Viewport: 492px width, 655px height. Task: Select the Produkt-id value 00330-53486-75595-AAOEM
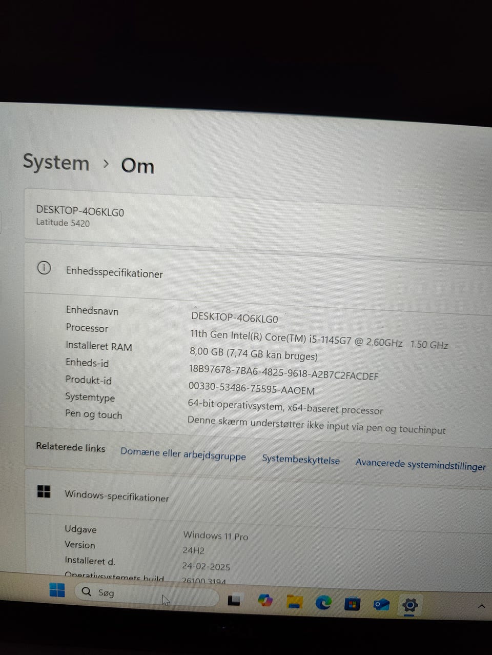point(251,388)
